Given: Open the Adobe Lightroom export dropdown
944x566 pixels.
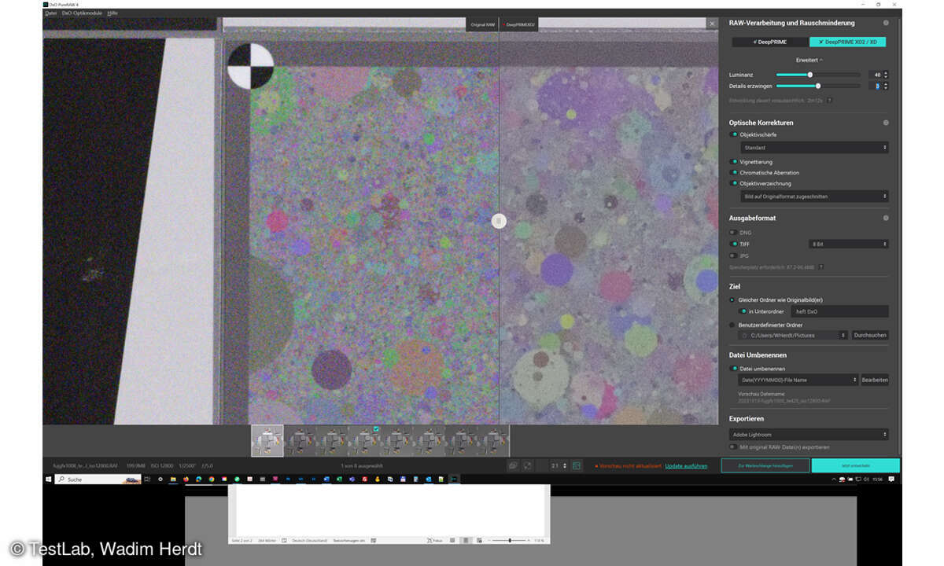Looking at the screenshot, I should click(809, 434).
